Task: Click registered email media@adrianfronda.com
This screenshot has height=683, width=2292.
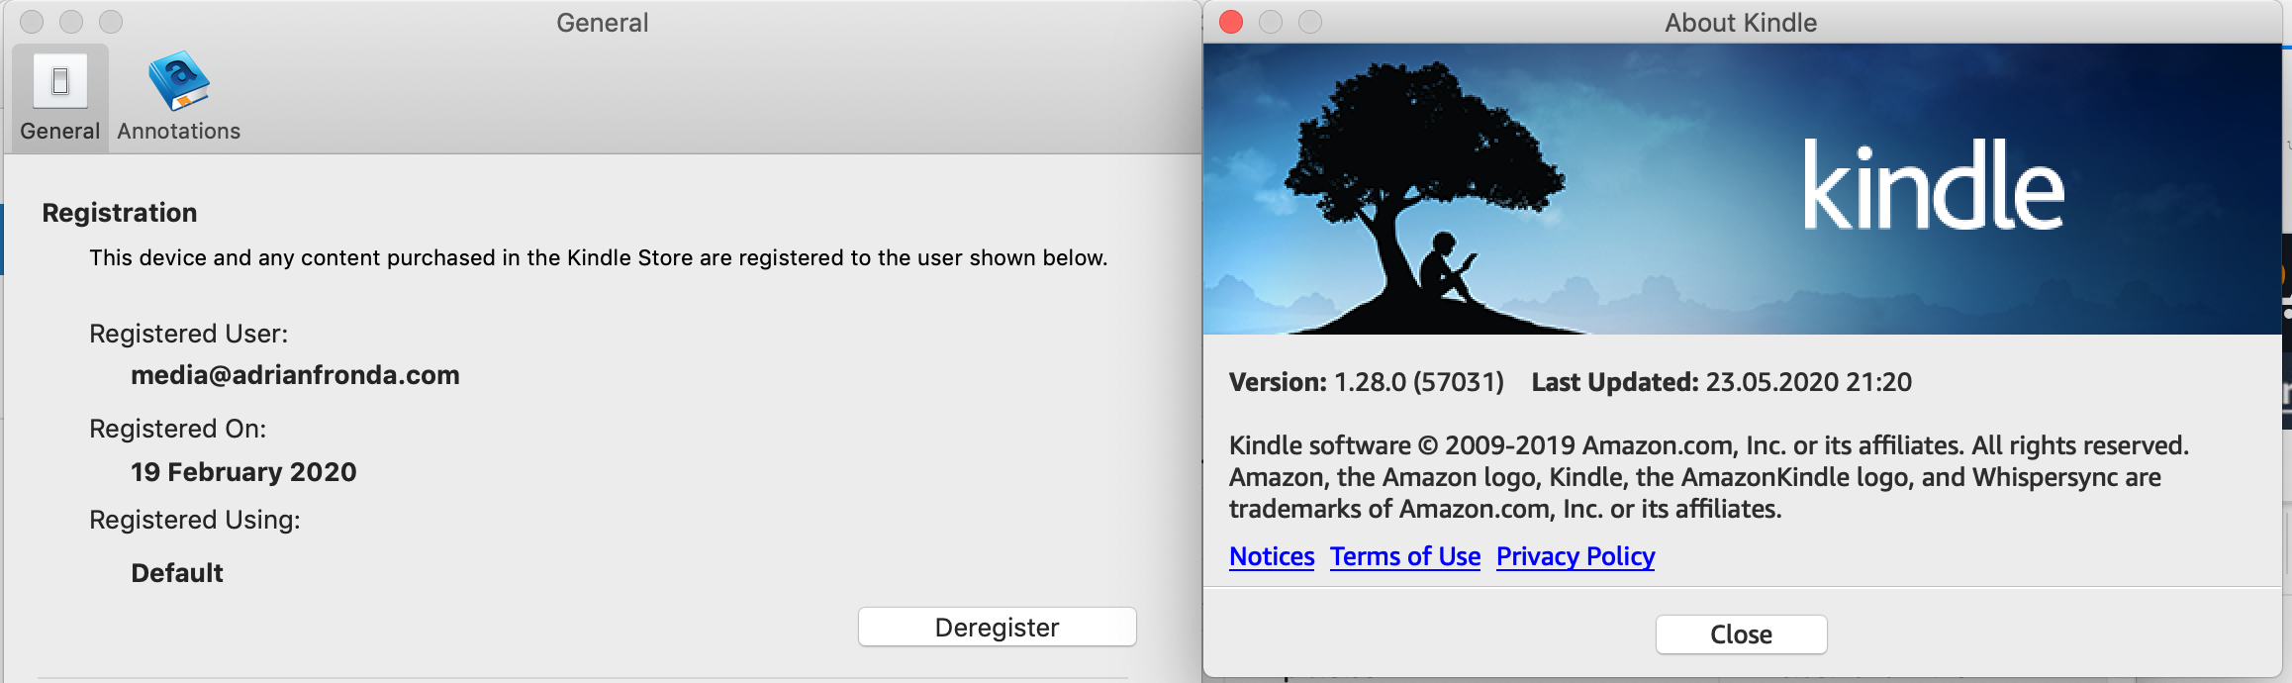Action: click(x=295, y=375)
